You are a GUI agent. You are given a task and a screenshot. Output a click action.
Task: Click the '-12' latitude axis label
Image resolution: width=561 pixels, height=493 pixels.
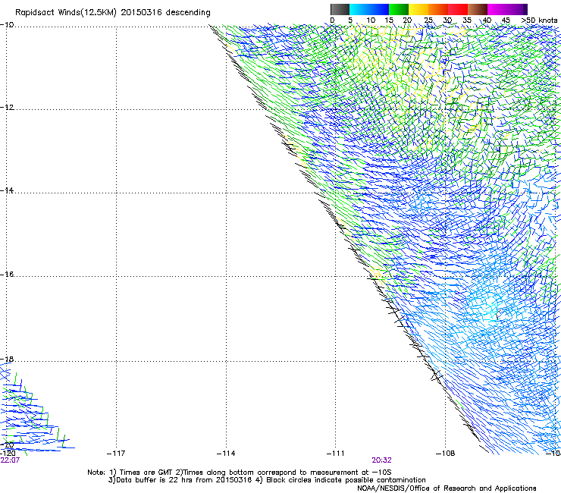tap(7, 107)
